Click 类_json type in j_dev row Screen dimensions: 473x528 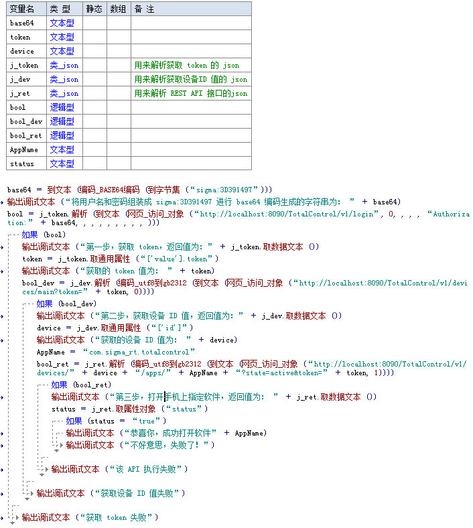(x=64, y=80)
